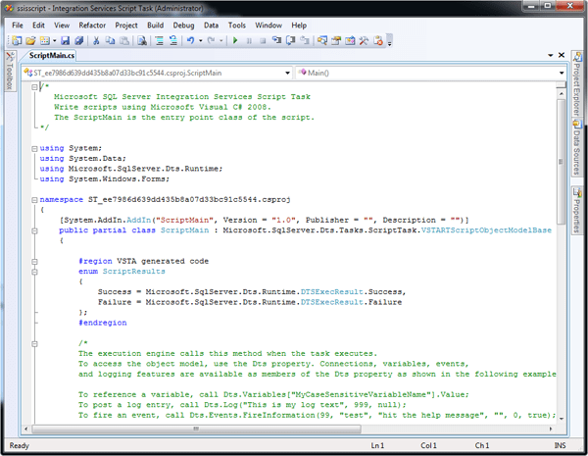
Task: Save the file with the Save icon
Action: pyautogui.click(x=66, y=40)
